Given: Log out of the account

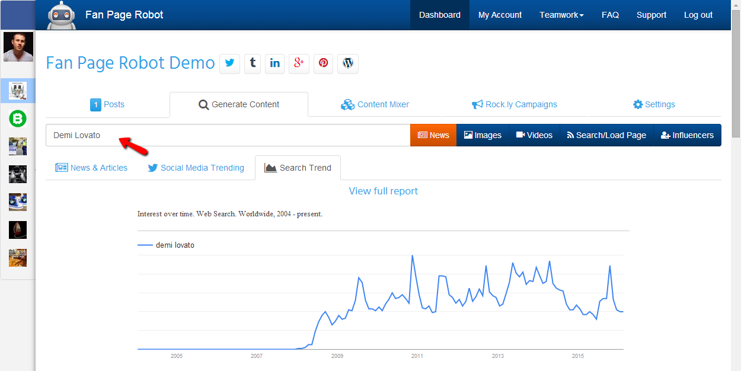Looking at the screenshot, I should point(698,15).
